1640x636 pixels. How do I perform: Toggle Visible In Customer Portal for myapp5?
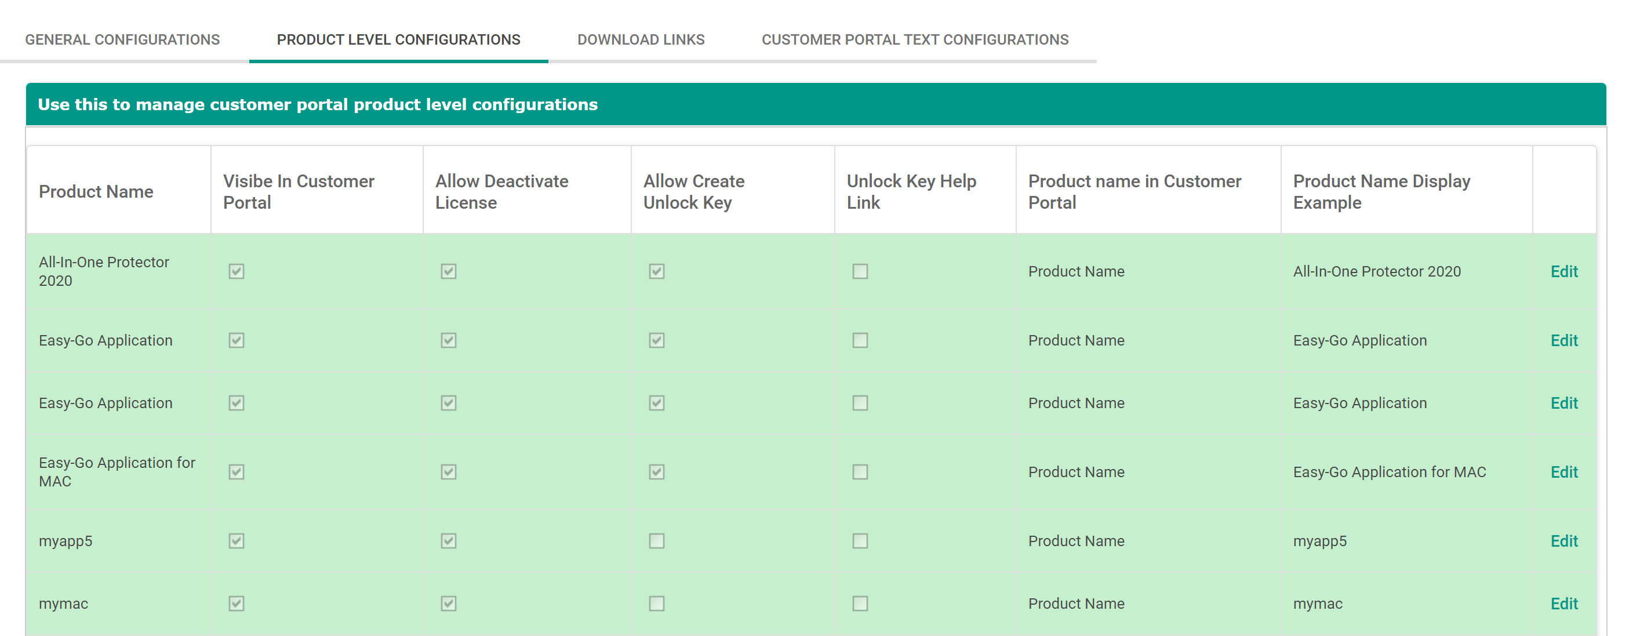click(236, 541)
